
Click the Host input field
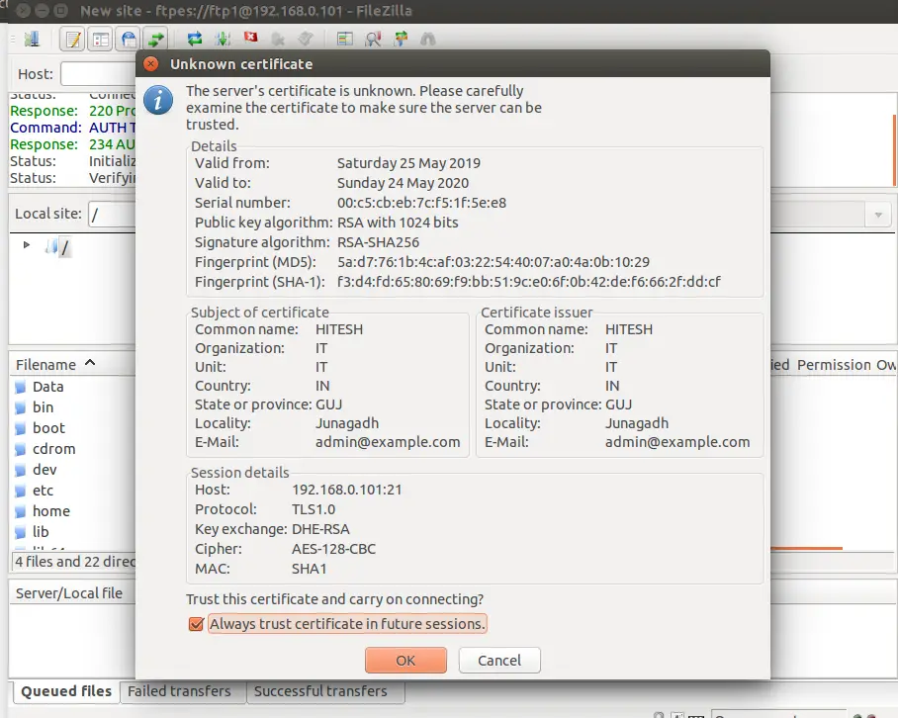[98, 74]
